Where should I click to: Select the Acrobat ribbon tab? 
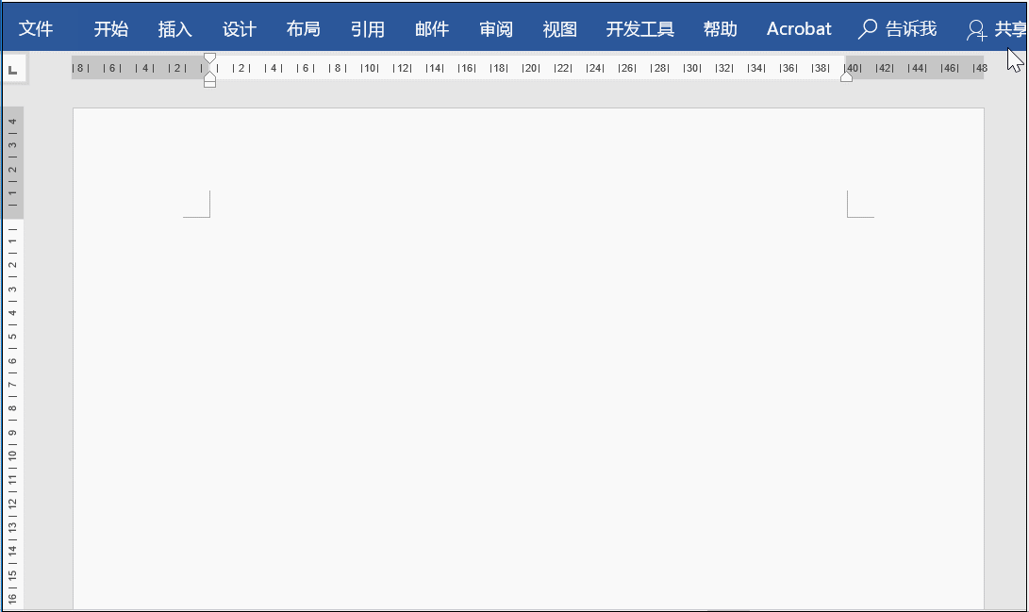point(799,29)
